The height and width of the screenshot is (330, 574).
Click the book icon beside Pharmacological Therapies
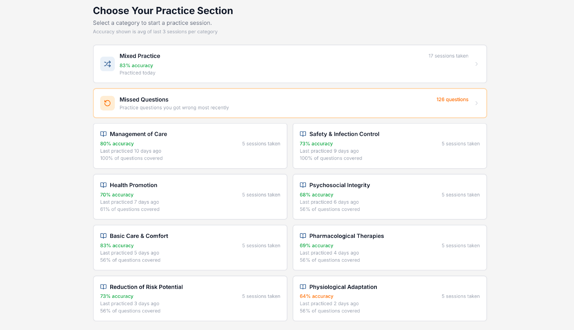click(x=303, y=236)
